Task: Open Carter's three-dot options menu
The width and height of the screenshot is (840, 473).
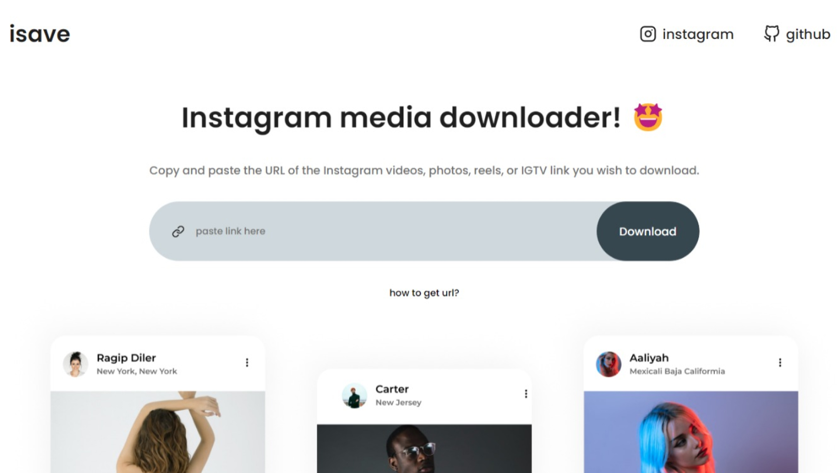Action: (x=526, y=394)
